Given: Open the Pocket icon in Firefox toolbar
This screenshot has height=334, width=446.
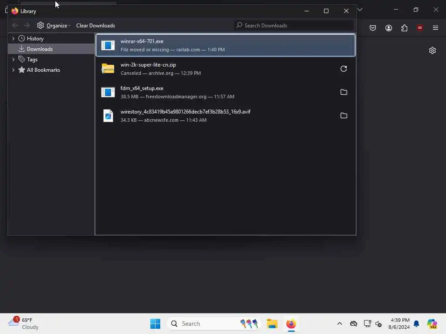Looking at the screenshot, I should [373, 28].
